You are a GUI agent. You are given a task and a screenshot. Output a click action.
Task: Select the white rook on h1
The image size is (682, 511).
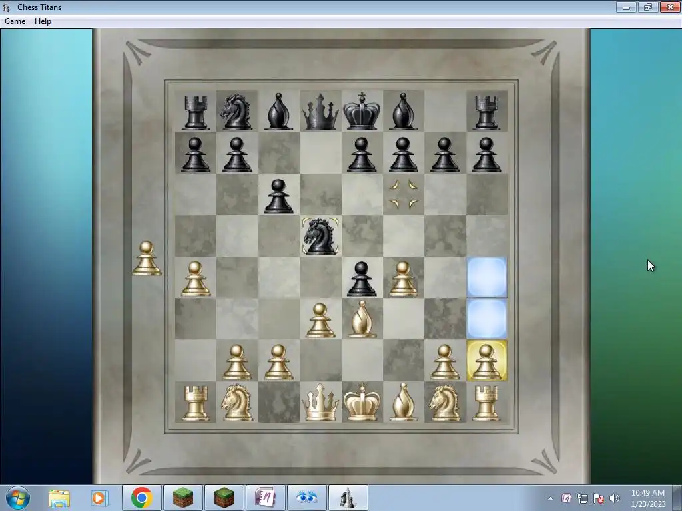[x=486, y=404]
